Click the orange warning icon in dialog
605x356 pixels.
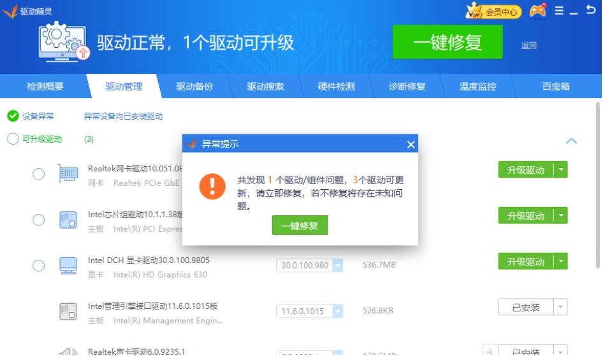[212, 187]
